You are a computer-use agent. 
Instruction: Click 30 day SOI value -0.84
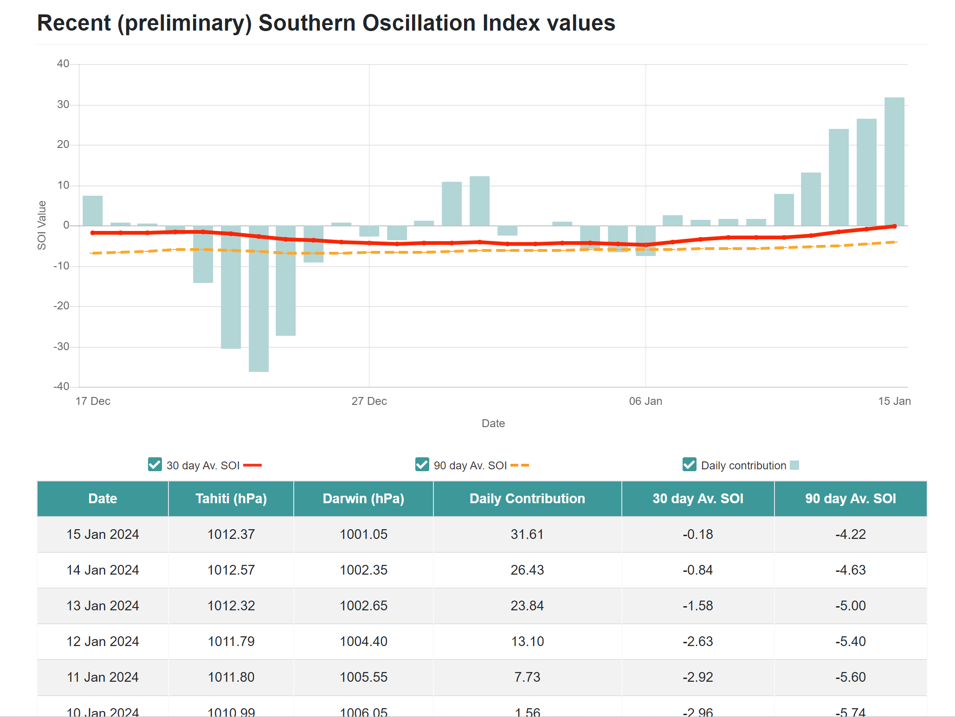(698, 570)
